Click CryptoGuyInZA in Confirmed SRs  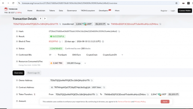tap(110, 55)
